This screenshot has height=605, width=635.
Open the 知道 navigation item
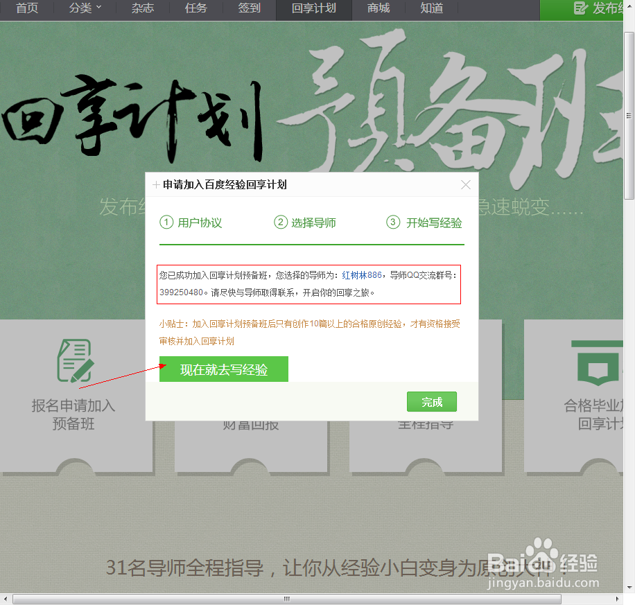[432, 8]
